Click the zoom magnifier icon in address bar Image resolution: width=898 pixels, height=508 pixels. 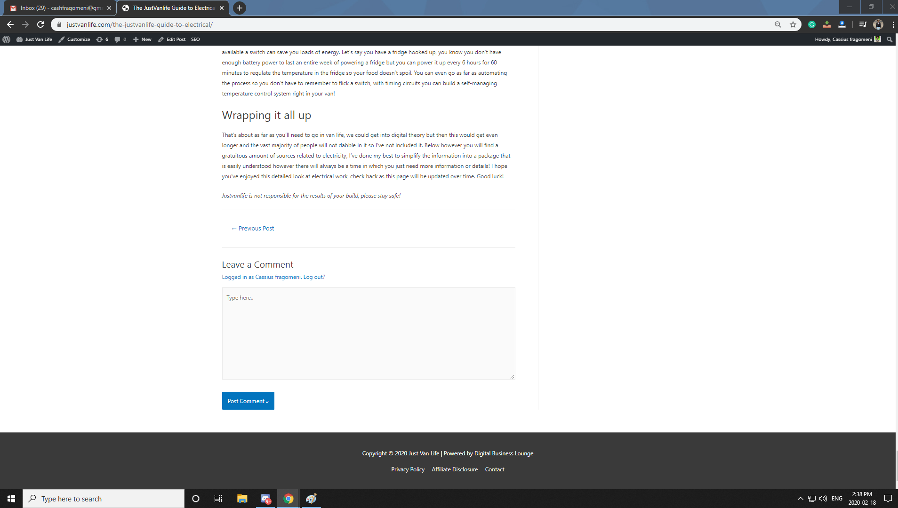click(778, 24)
